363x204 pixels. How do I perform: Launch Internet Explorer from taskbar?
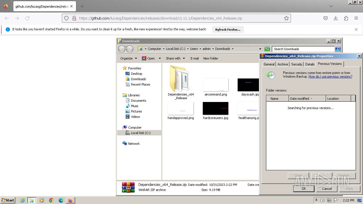(x=22, y=200)
